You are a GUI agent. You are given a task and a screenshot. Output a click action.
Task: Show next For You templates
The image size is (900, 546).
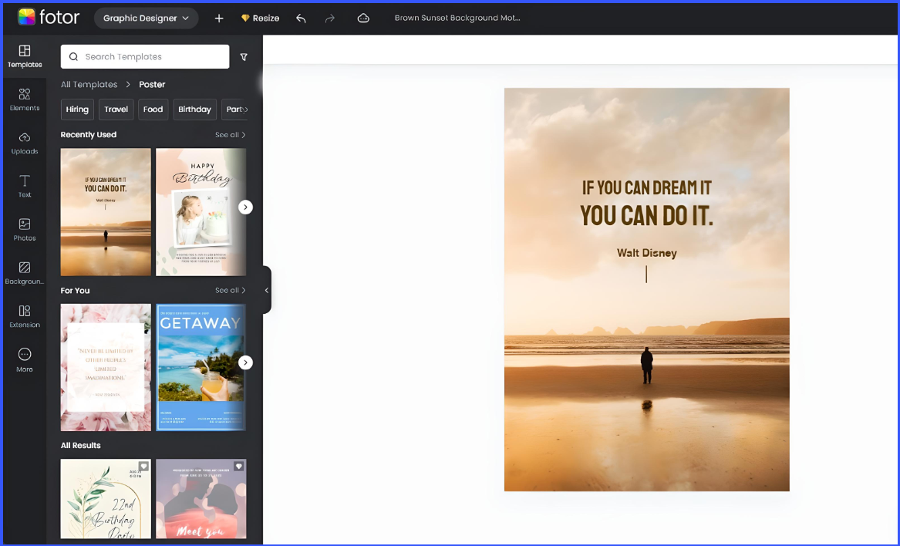pyautogui.click(x=246, y=362)
